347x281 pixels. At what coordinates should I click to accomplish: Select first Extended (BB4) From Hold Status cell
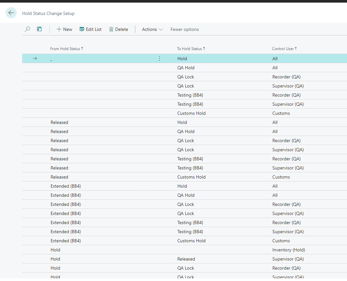click(x=65, y=186)
